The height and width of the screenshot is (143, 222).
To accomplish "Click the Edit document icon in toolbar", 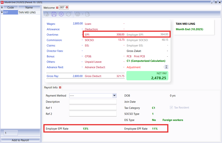I will [47, 14].
